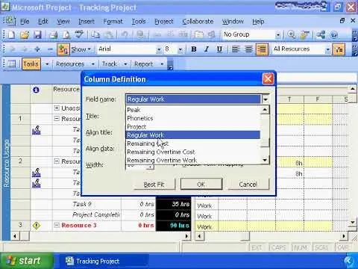Open the Insert menu
The image size is (358, 269).
[x=87, y=22]
